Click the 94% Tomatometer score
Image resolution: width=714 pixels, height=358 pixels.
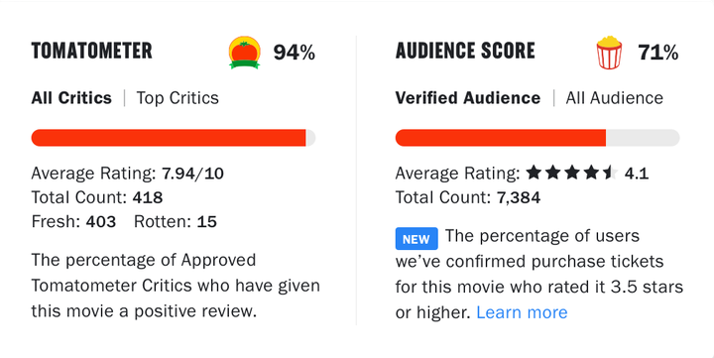pyautogui.click(x=295, y=53)
